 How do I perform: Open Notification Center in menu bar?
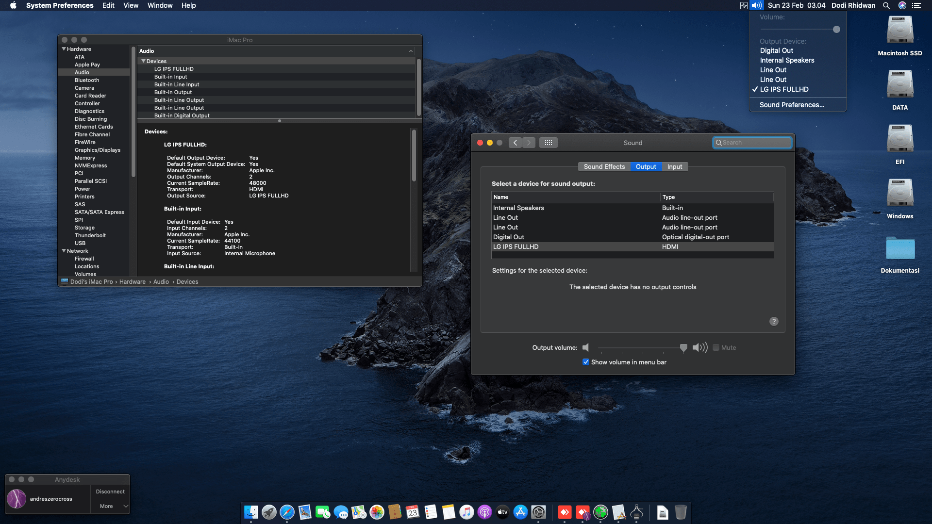coord(916,5)
